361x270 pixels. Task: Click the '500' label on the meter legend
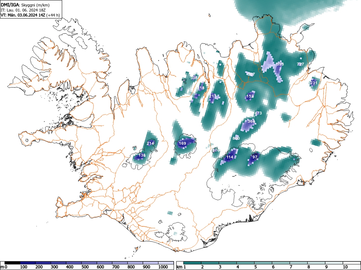[x=85, y=267]
